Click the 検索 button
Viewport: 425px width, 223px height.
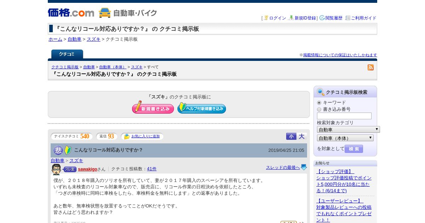click(x=354, y=149)
